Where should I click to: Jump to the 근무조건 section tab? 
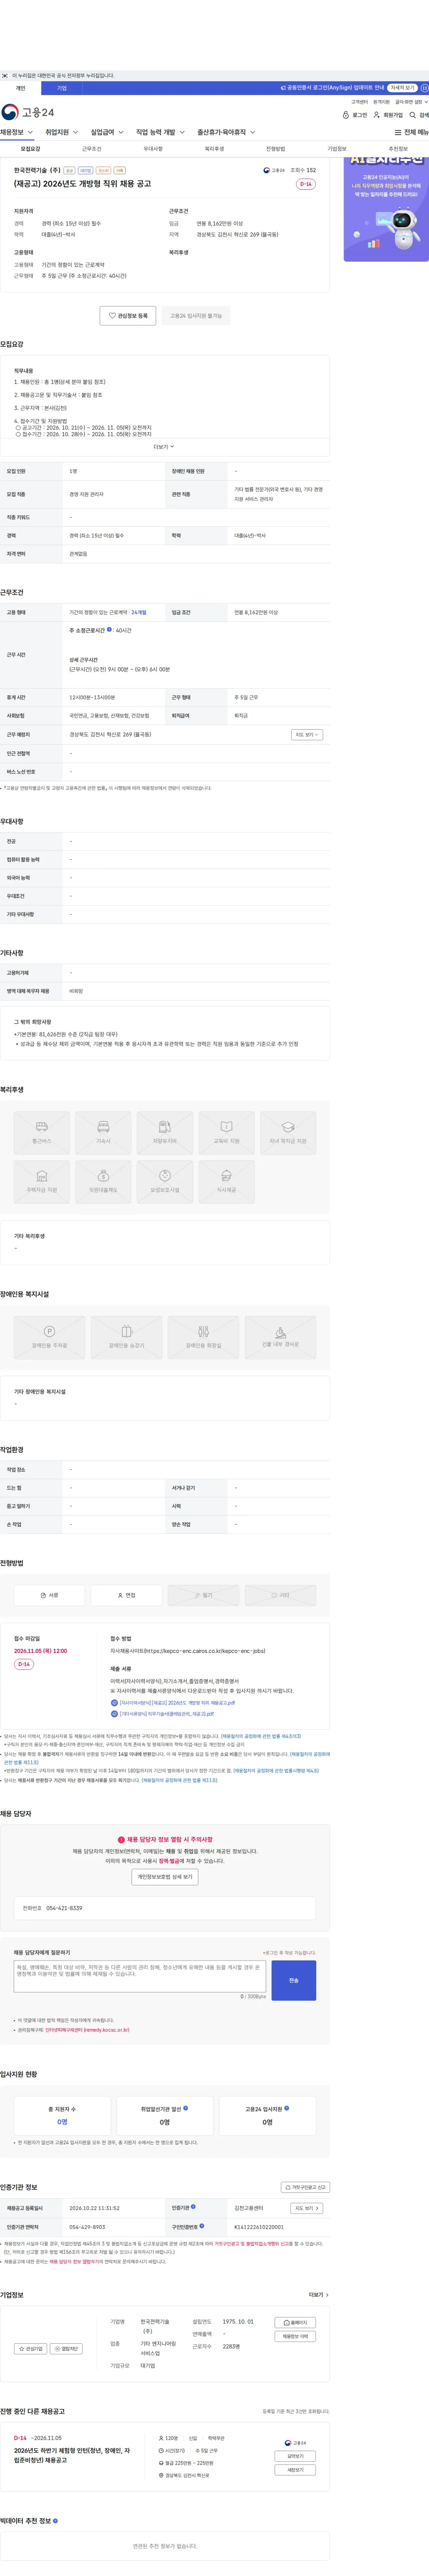[x=92, y=149]
